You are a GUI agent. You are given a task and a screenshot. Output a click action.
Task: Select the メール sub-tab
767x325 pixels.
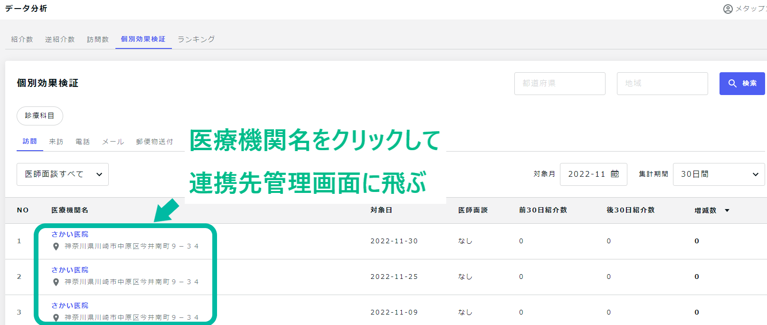(113, 142)
